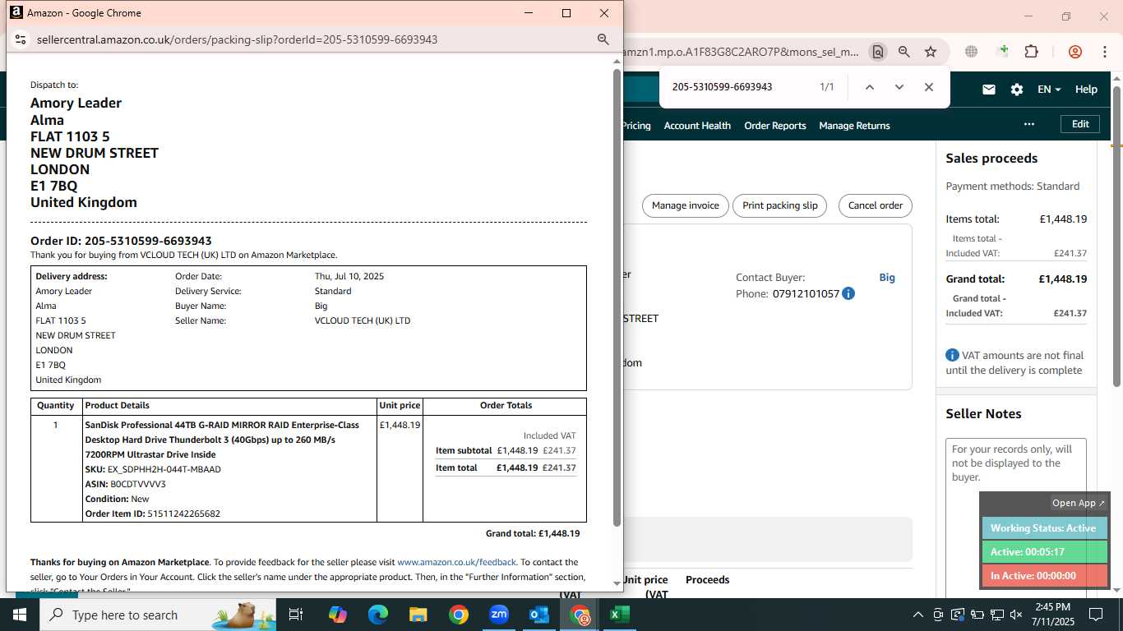Click Help in Seller Central header
The width and height of the screenshot is (1123, 631).
coord(1086,90)
